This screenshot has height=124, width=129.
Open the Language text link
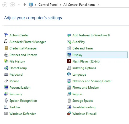click(79, 75)
